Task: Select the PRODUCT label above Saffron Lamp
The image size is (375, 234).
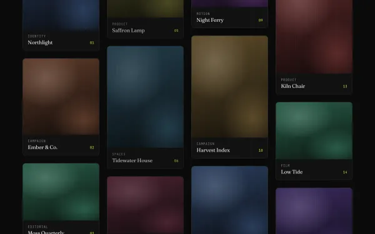Action: [x=120, y=24]
